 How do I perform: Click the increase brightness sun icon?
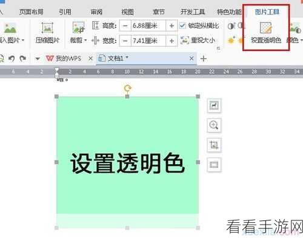click(231, 41)
